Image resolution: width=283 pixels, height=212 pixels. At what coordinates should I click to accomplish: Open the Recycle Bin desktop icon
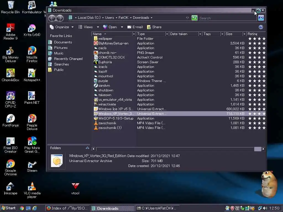(11, 7)
